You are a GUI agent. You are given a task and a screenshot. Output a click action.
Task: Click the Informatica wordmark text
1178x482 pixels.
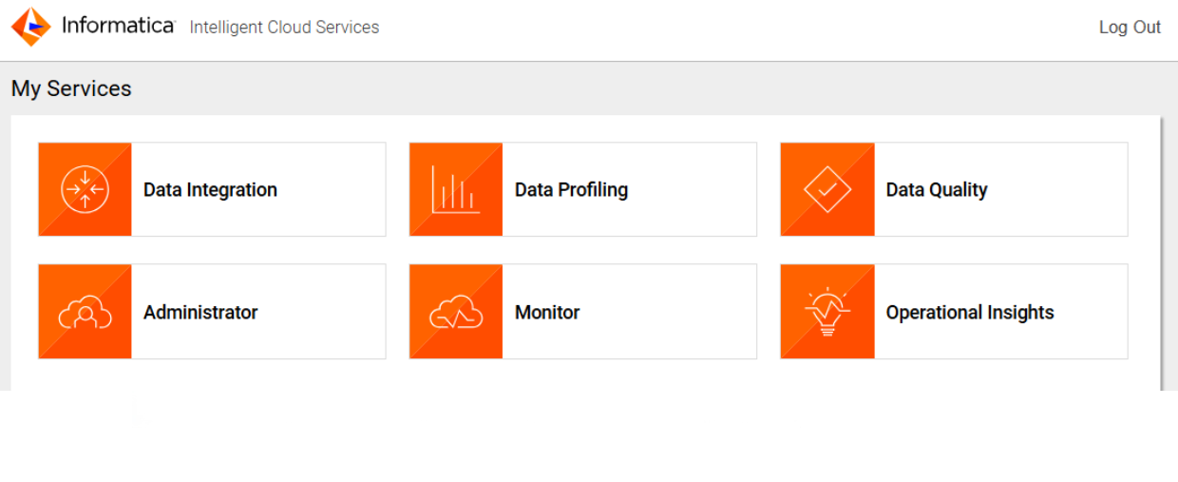coord(119,26)
